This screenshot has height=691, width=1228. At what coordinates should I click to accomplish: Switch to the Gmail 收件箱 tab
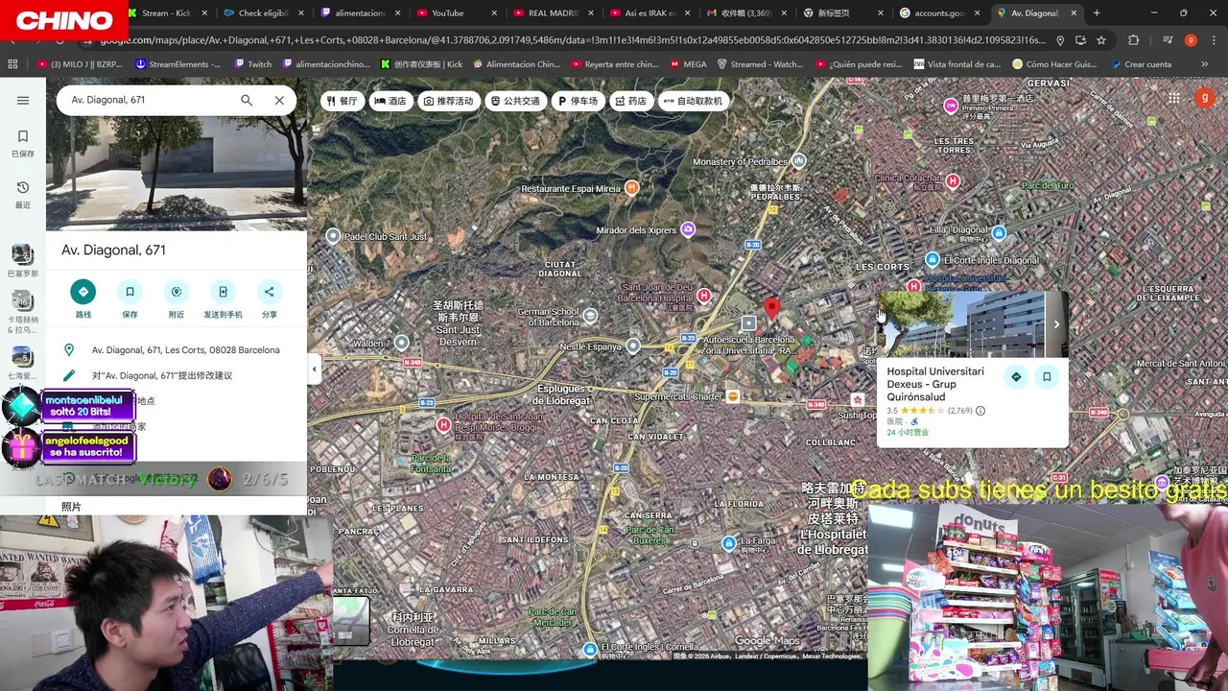point(747,13)
